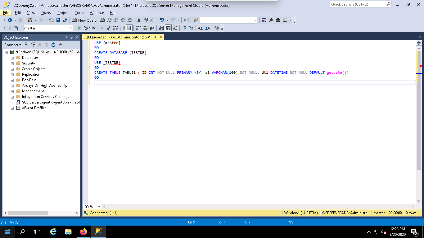This screenshot has height=238, width=424.
Task: Click the Change Connection icon
Action: (16, 28)
